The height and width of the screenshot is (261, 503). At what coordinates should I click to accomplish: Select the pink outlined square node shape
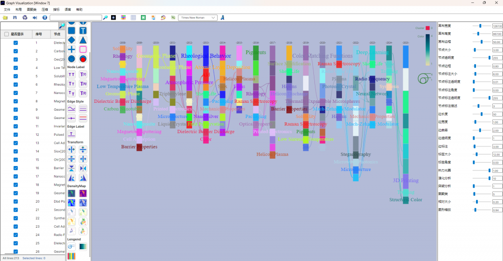83,49
